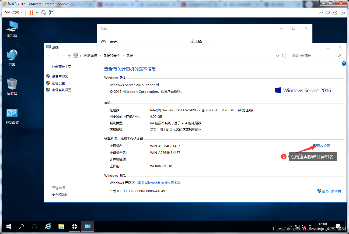Click the System window title icon
This screenshot has width=349, height=234.
(48, 47)
